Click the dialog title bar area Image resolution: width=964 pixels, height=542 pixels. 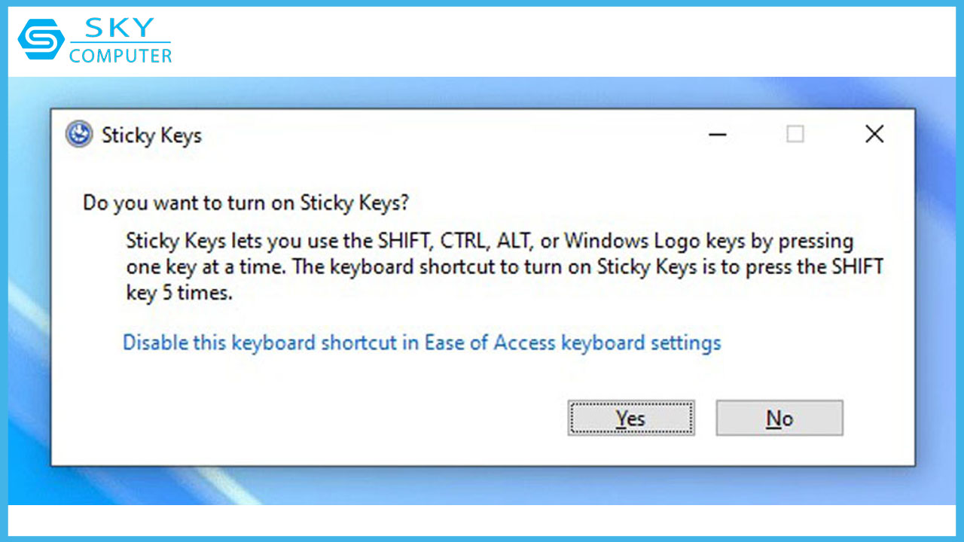point(452,134)
